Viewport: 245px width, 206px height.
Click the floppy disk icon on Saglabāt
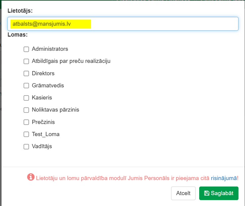(x=206, y=193)
